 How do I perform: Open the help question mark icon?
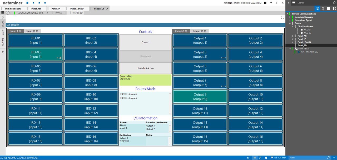pos(271,3)
